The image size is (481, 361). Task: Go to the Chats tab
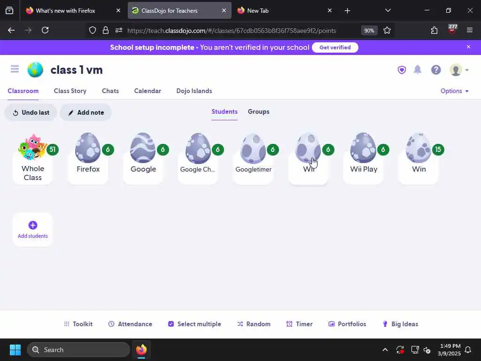click(x=110, y=91)
